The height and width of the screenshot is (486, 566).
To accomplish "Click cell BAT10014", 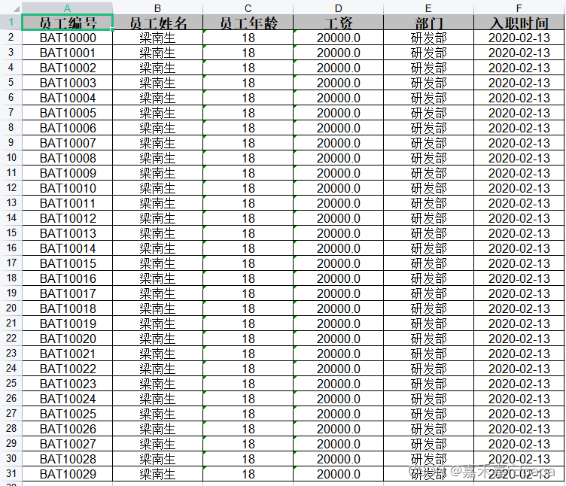I will [x=68, y=248].
